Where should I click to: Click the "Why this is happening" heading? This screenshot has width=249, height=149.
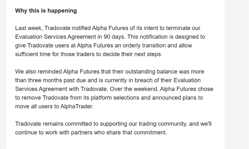coord(46,11)
